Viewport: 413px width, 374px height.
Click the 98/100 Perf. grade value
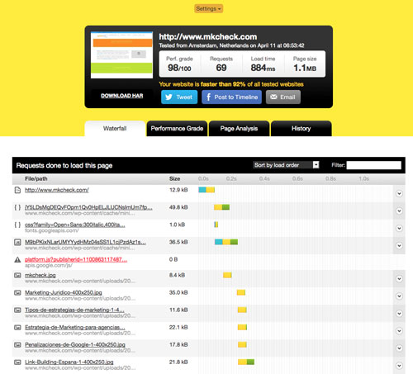(x=179, y=68)
